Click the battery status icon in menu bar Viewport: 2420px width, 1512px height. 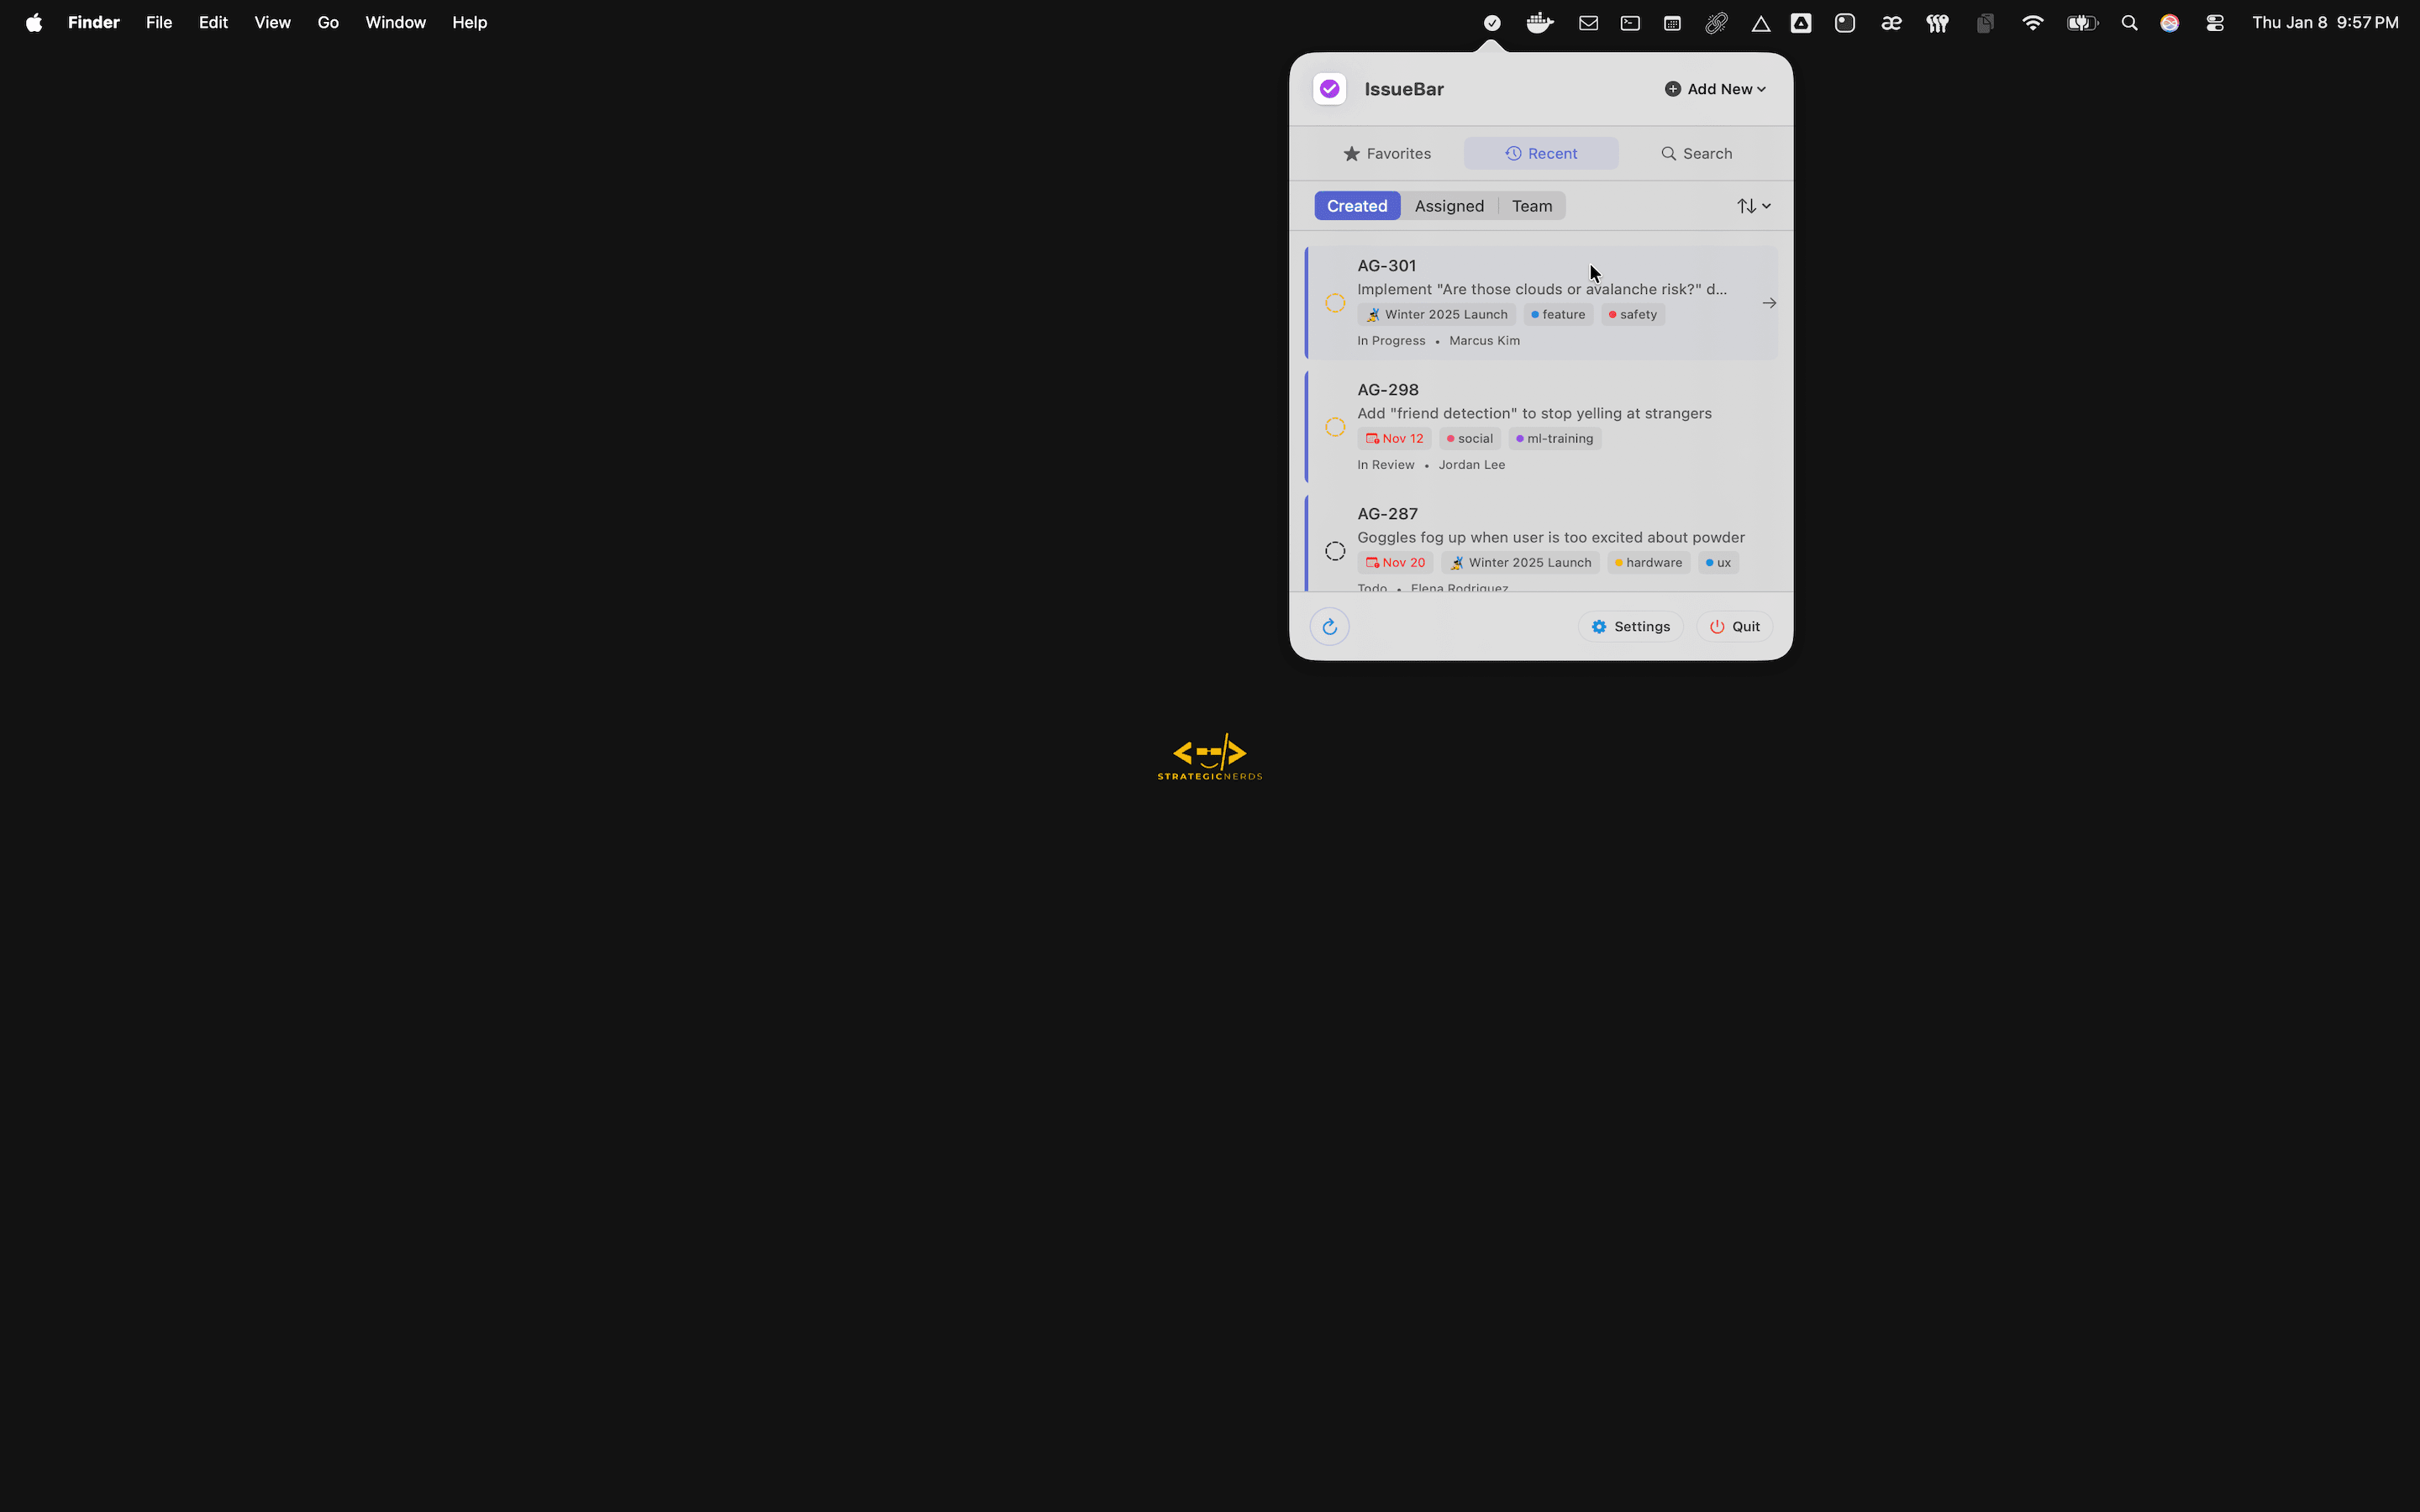click(x=2082, y=22)
